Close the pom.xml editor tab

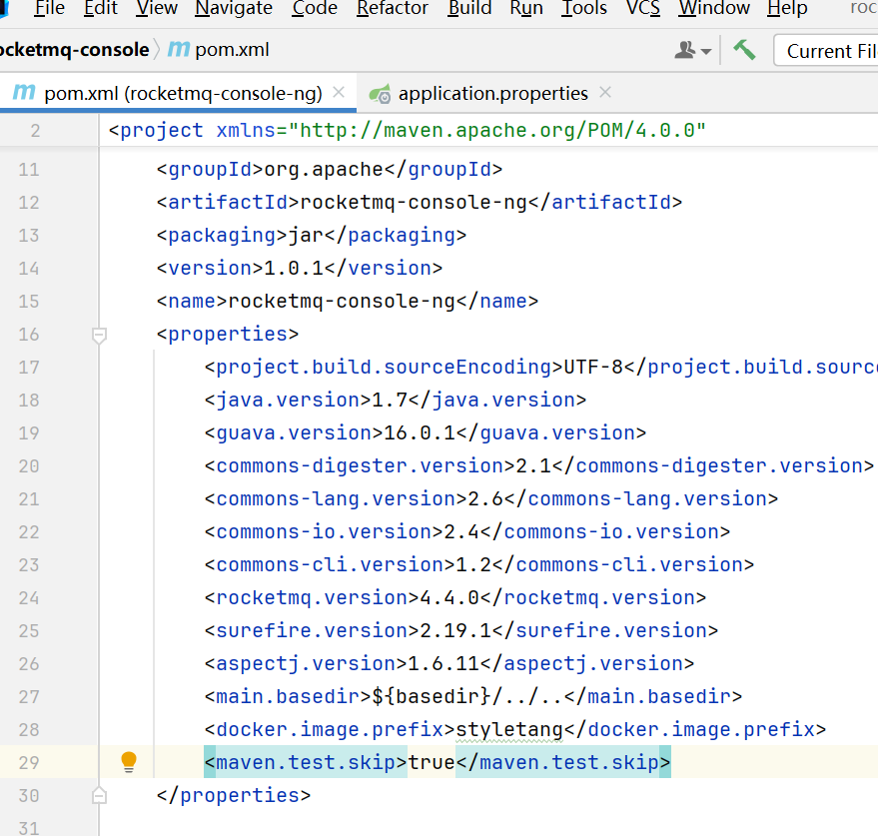pyautogui.click(x=339, y=93)
